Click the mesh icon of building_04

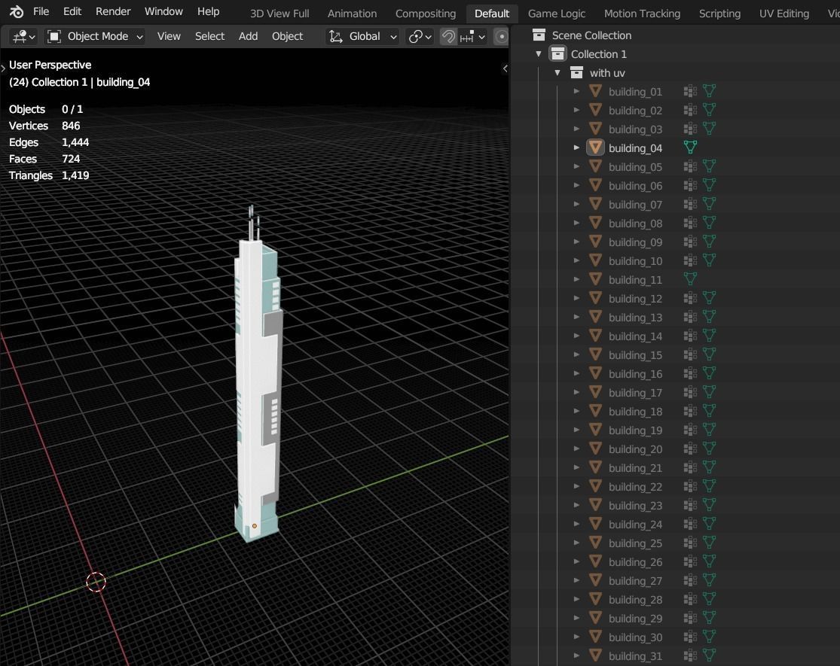[595, 147]
